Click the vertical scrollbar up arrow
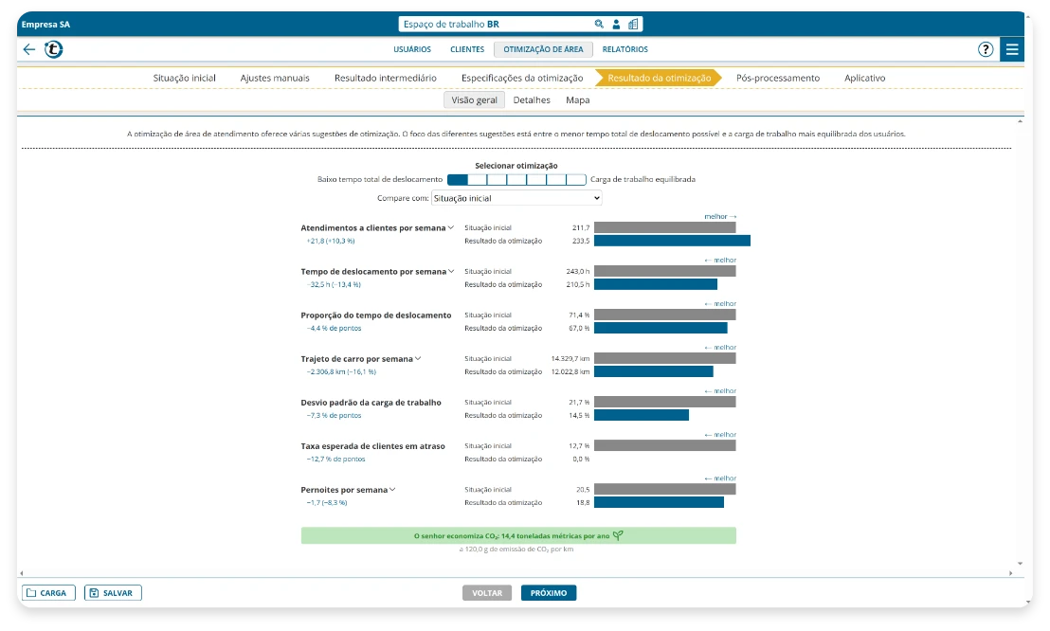Viewport: 1050px width, 631px height. pyautogui.click(x=1020, y=121)
